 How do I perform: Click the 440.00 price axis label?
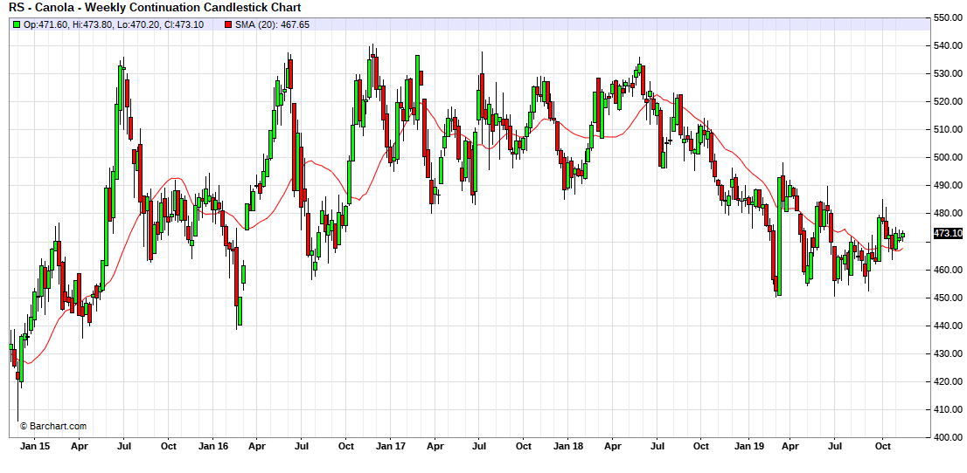click(949, 326)
